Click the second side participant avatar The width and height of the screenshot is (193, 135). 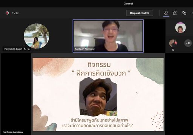pyautogui.click(x=173, y=43)
